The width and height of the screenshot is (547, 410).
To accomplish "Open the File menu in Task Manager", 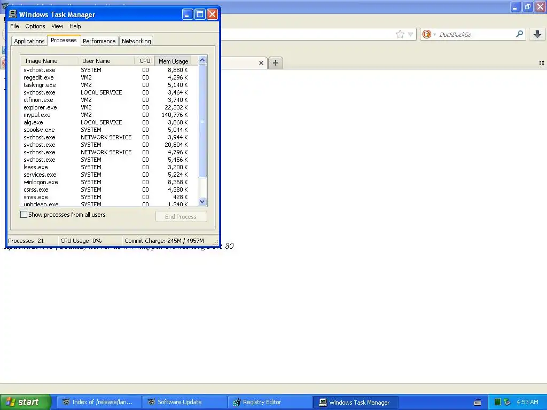I will [14, 26].
